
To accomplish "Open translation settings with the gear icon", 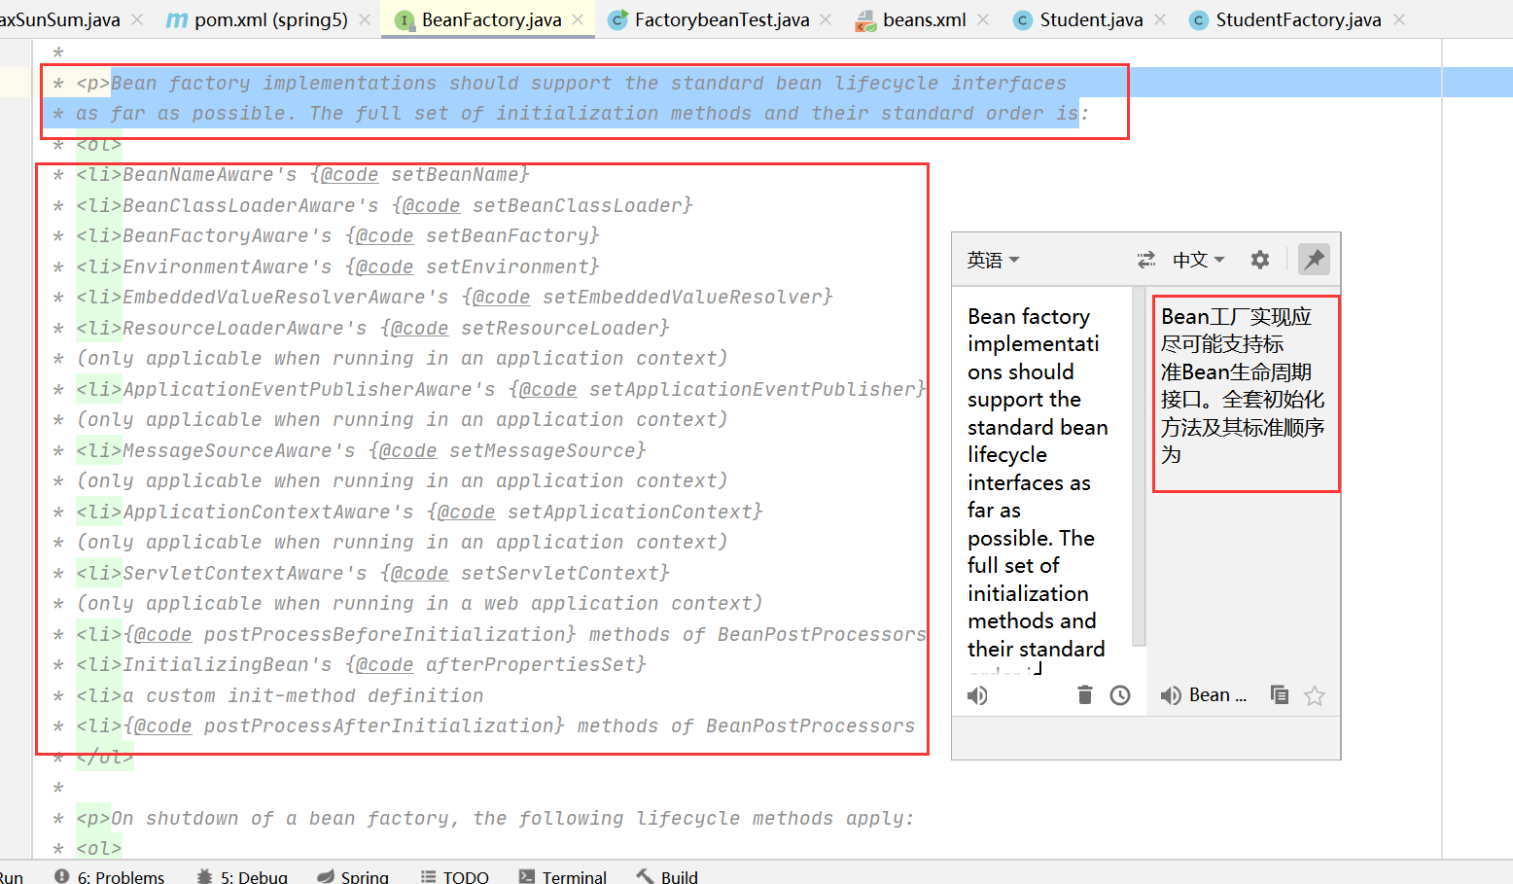I will click(x=1259, y=259).
